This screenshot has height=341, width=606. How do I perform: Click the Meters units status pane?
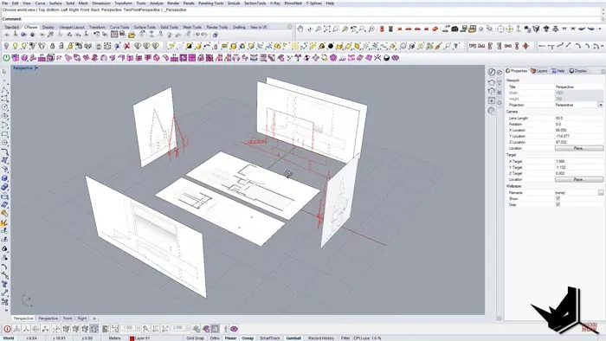coord(114,338)
